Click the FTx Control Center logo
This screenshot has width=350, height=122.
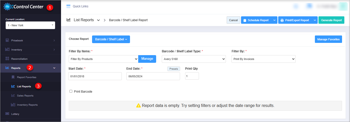point(24,7)
